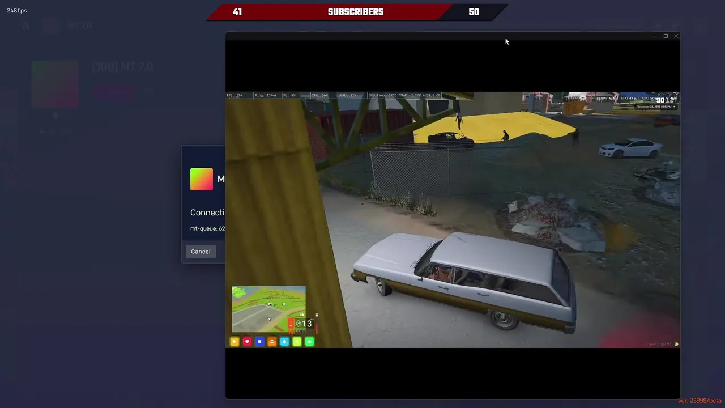Click the headlight indicator near speedometer
This screenshot has width=725, height=408.
coord(302,314)
